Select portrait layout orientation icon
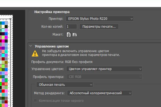Image resolution: width=161 pixels, height=107 pixels. coord(69,35)
